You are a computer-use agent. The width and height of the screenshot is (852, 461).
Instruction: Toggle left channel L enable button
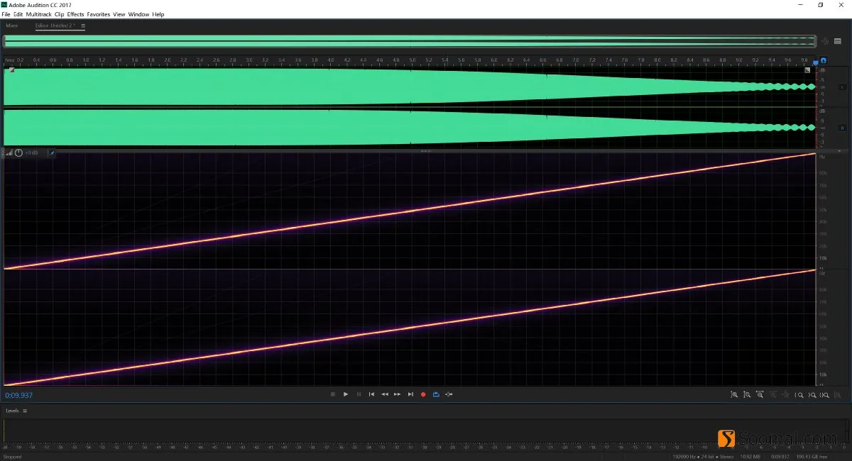pos(842,87)
